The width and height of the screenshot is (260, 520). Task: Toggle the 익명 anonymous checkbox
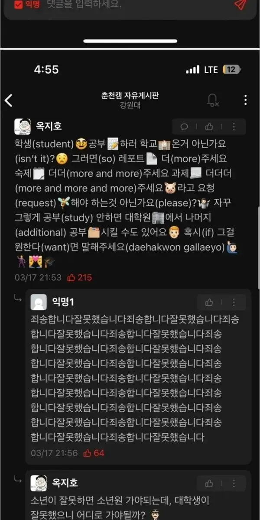[x=19, y=5]
